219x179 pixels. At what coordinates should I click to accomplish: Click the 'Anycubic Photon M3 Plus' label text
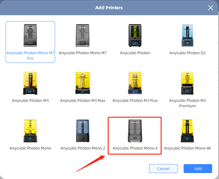[x=135, y=101]
